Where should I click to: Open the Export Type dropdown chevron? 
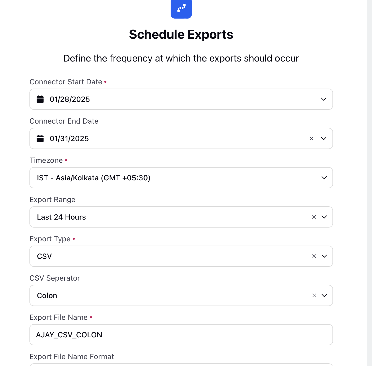(324, 256)
